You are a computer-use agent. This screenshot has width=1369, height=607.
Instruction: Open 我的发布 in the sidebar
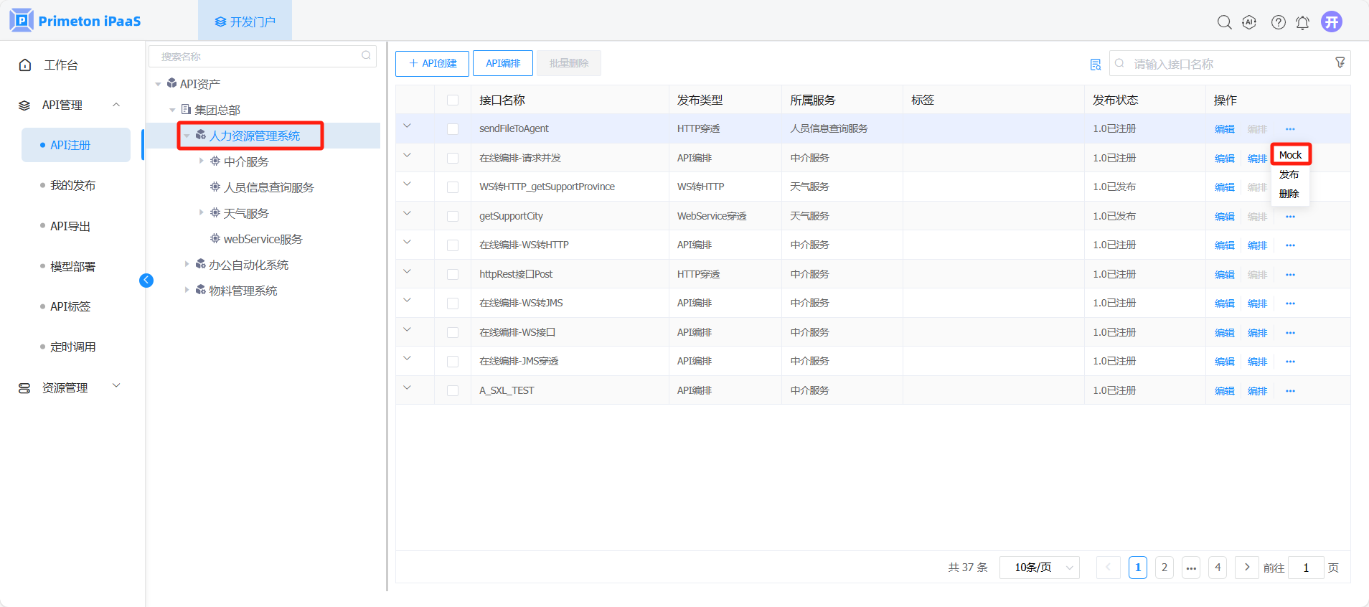[72, 186]
